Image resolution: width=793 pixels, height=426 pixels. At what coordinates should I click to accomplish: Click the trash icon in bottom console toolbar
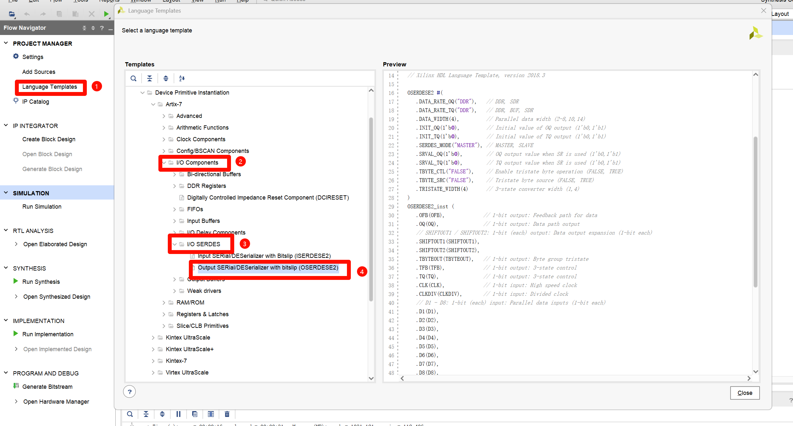(x=227, y=414)
